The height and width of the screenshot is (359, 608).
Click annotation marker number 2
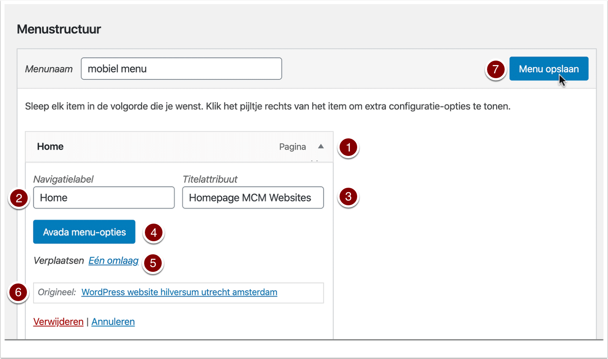pos(19,198)
